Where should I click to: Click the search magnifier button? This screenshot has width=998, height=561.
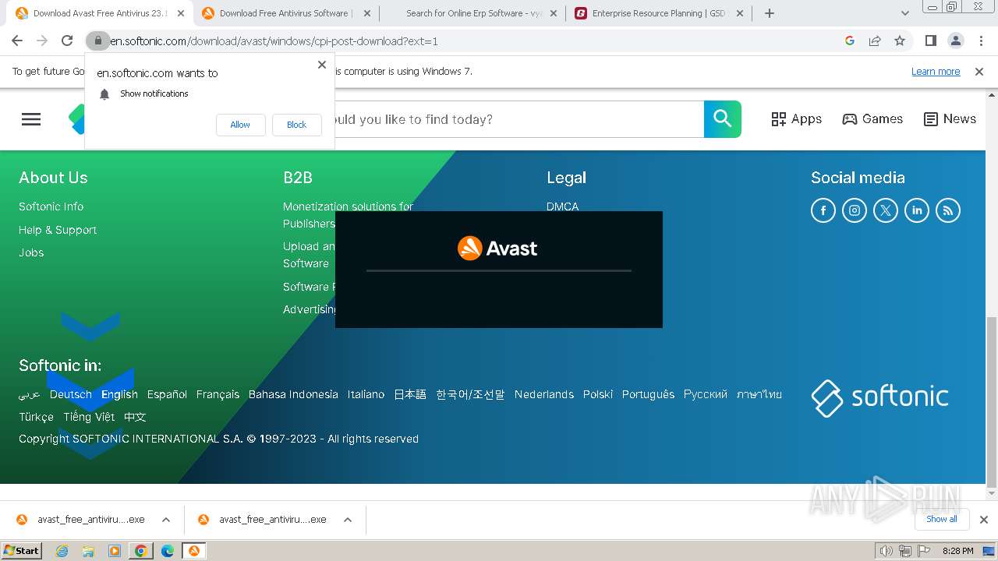(x=723, y=119)
